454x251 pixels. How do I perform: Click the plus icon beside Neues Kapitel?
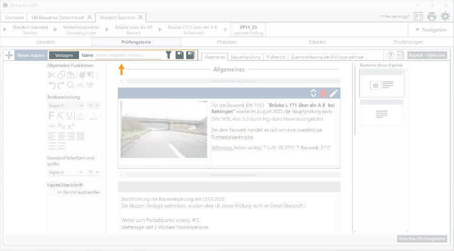click(9, 55)
